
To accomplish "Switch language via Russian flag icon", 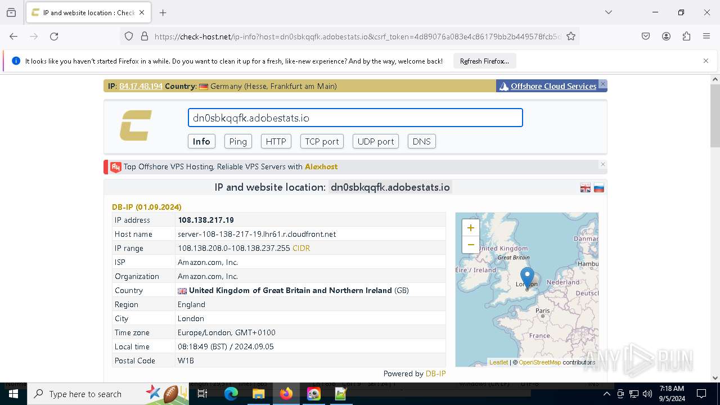I will [x=599, y=188].
